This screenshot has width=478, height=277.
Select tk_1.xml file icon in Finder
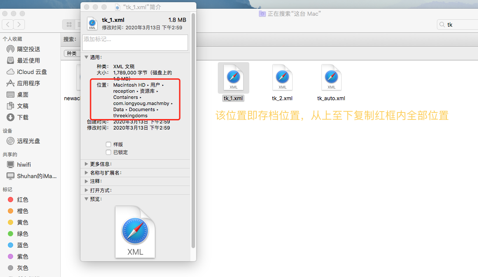tap(234, 78)
